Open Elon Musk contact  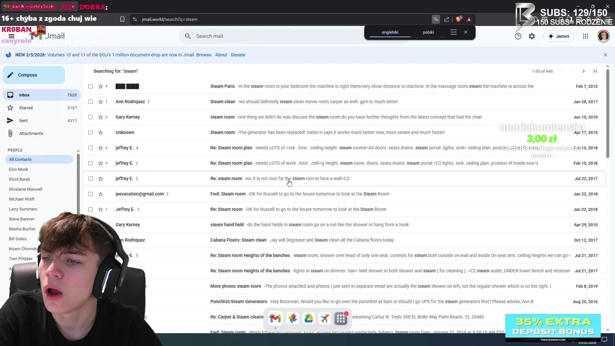(x=19, y=169)
